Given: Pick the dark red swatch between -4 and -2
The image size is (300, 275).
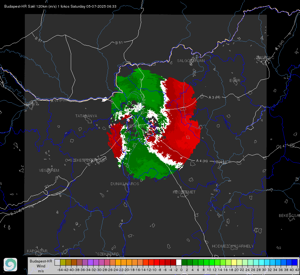Looking at the screenshot, I should pos(173,262).
